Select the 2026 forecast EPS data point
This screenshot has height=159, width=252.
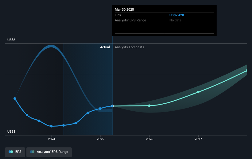[x=149, y=106]
